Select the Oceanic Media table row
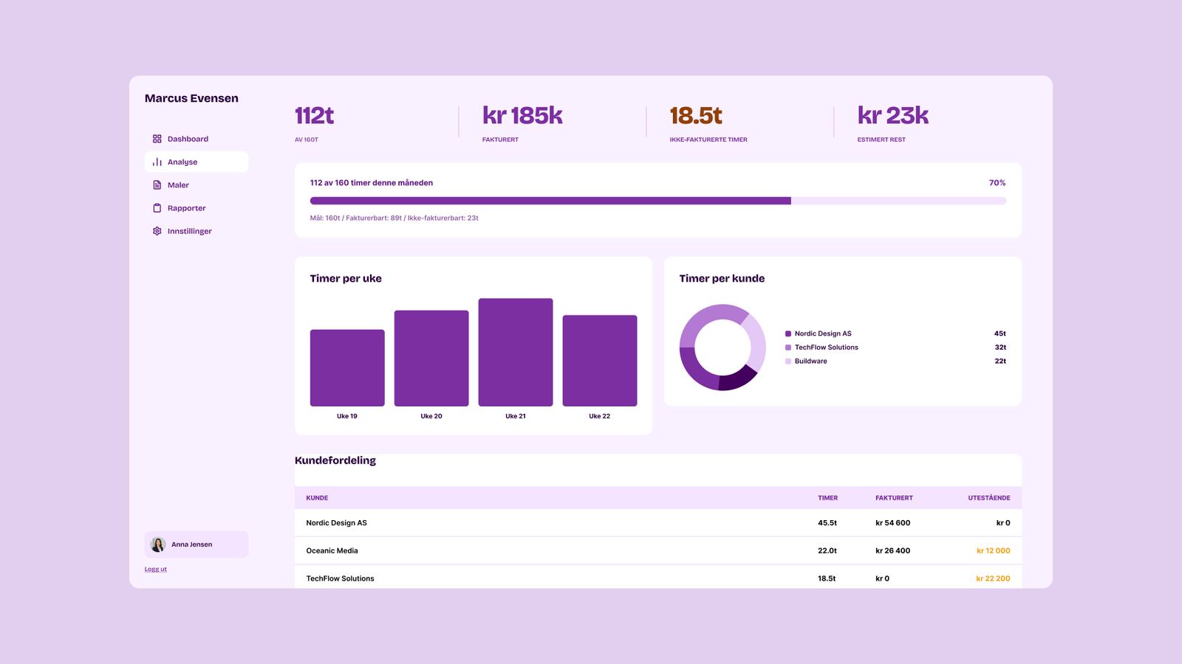The width and height of the screenshot is (1182, 664). (658, 551)
